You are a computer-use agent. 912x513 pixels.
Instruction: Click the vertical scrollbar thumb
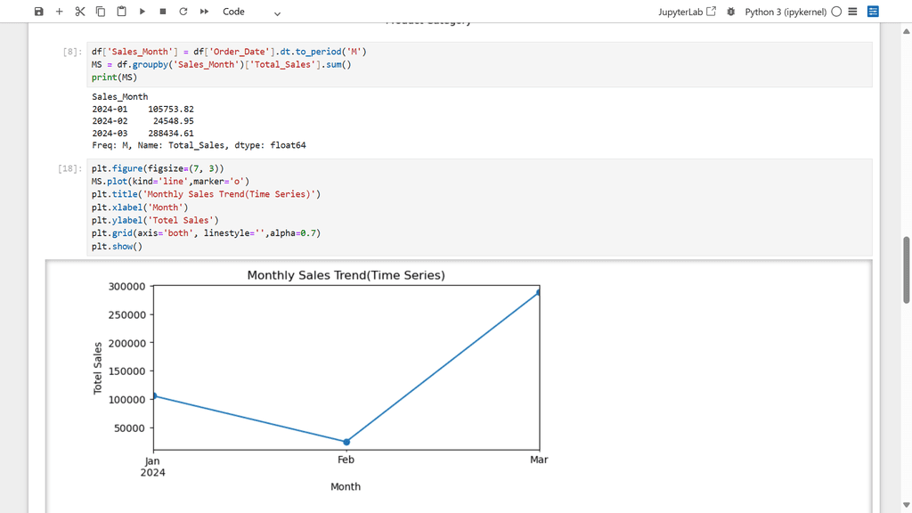point(907,270)
